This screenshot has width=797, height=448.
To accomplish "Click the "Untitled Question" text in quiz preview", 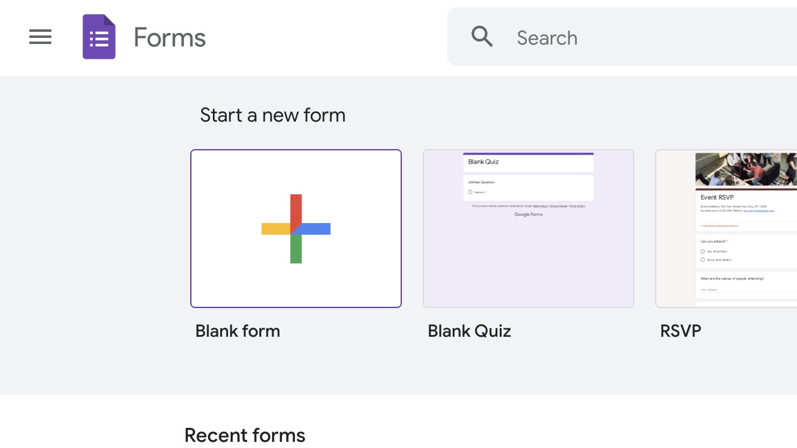I will [481, 182].
